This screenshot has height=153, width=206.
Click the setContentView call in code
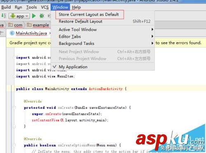tap(45, 120)
